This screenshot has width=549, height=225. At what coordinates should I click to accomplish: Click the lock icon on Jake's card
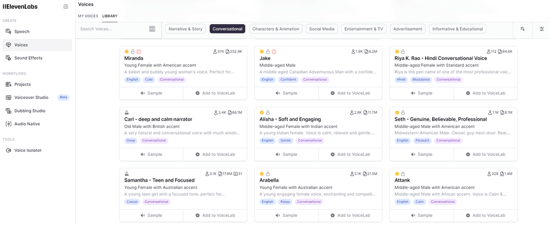(x=268, y=52)
